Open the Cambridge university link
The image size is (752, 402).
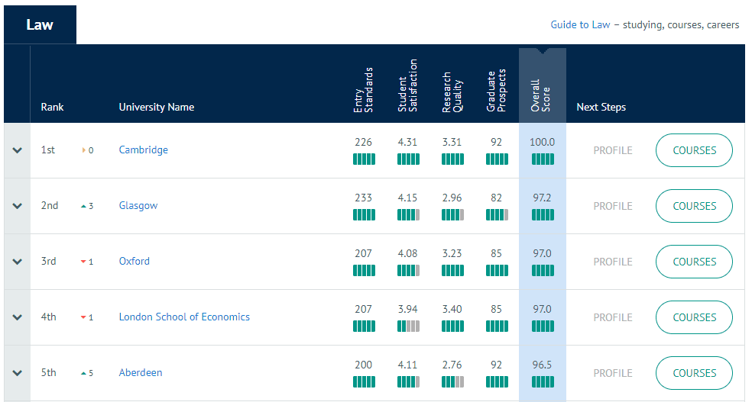[144, 150]
